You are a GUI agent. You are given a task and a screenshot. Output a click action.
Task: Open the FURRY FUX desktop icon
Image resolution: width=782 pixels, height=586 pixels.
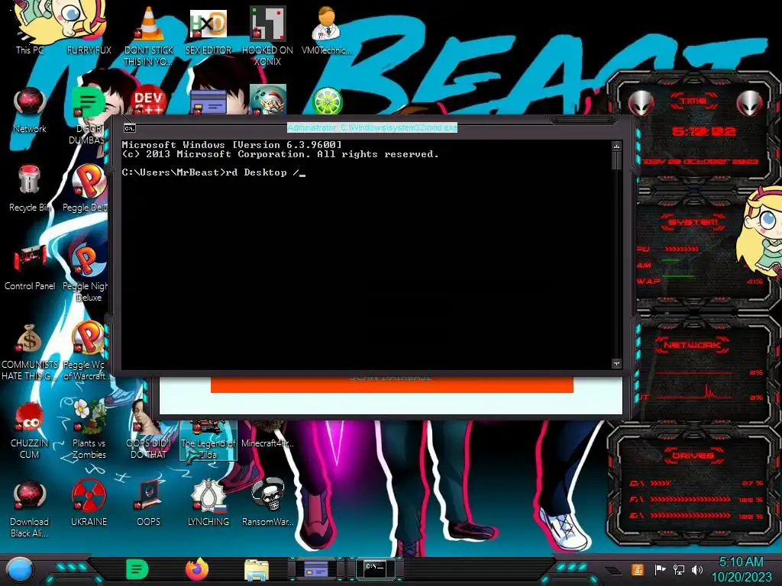point(89,30)
